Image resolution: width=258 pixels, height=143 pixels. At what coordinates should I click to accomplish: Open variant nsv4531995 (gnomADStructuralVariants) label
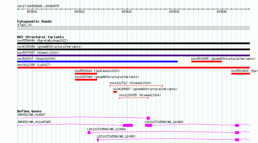click(223, 59)
